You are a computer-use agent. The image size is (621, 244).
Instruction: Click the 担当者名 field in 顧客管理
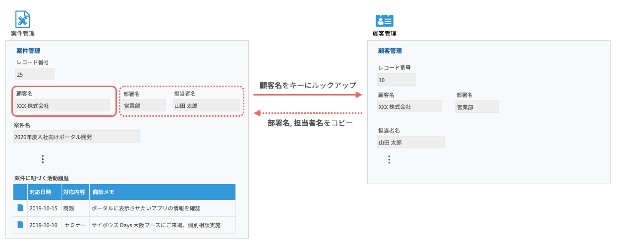pyautogui.click(x=410, y=142)
